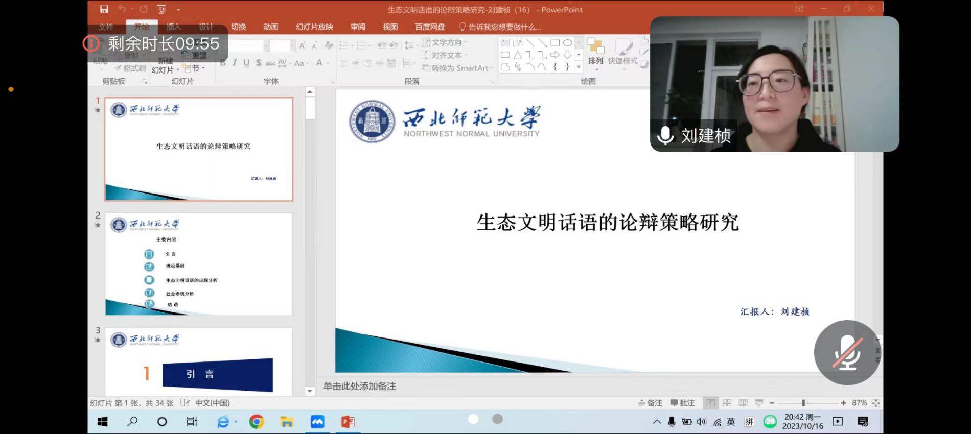971x434 pixels.
Task: Expand the shapes gallery more arrow
Action: coord(579,67)
